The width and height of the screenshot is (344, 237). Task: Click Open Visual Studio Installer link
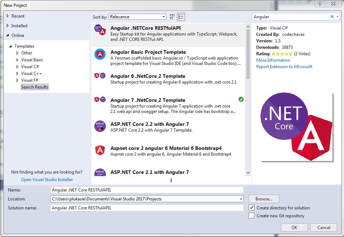(47, 180)
